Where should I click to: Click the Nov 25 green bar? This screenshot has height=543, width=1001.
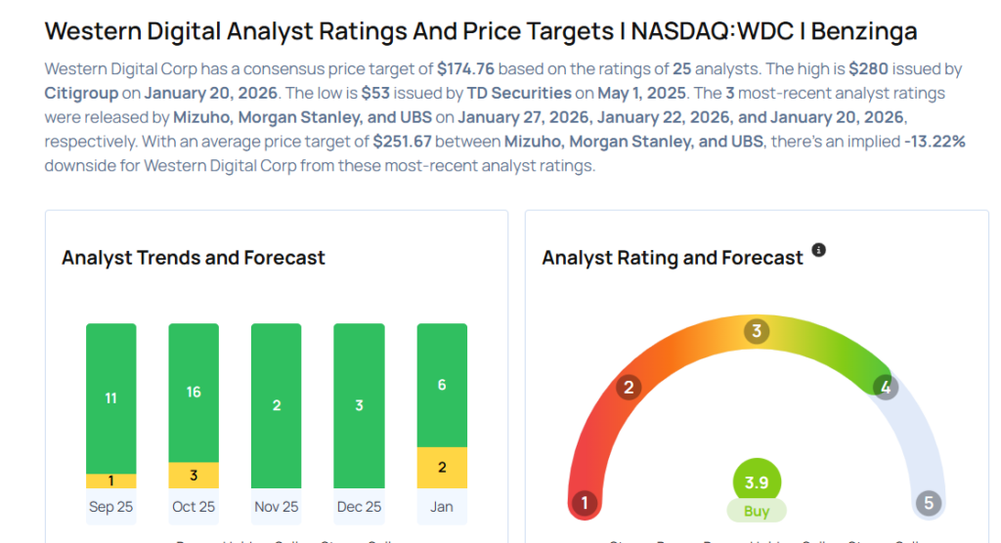point(277,405)
